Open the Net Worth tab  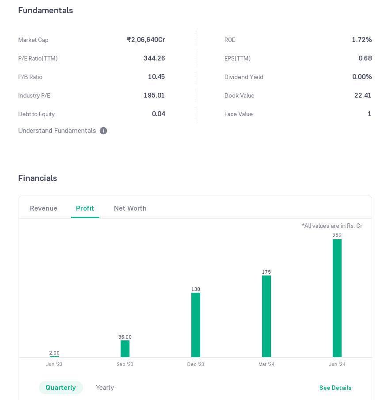pos(130,208)
